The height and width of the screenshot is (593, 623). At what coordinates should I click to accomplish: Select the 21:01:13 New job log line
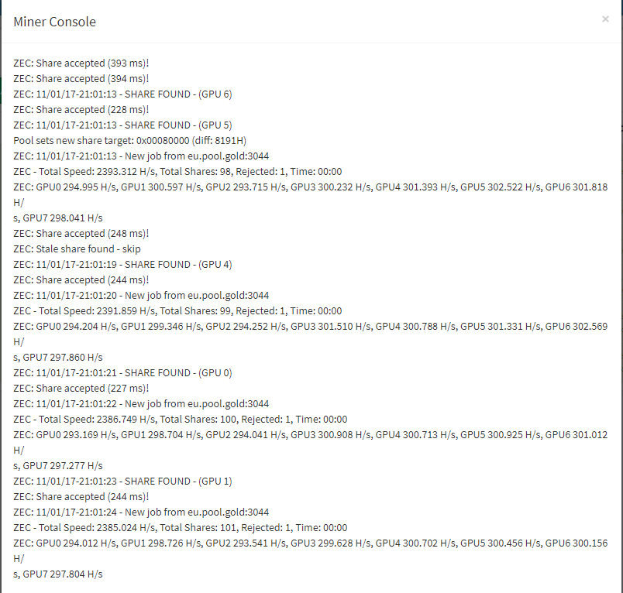(141, 156)
